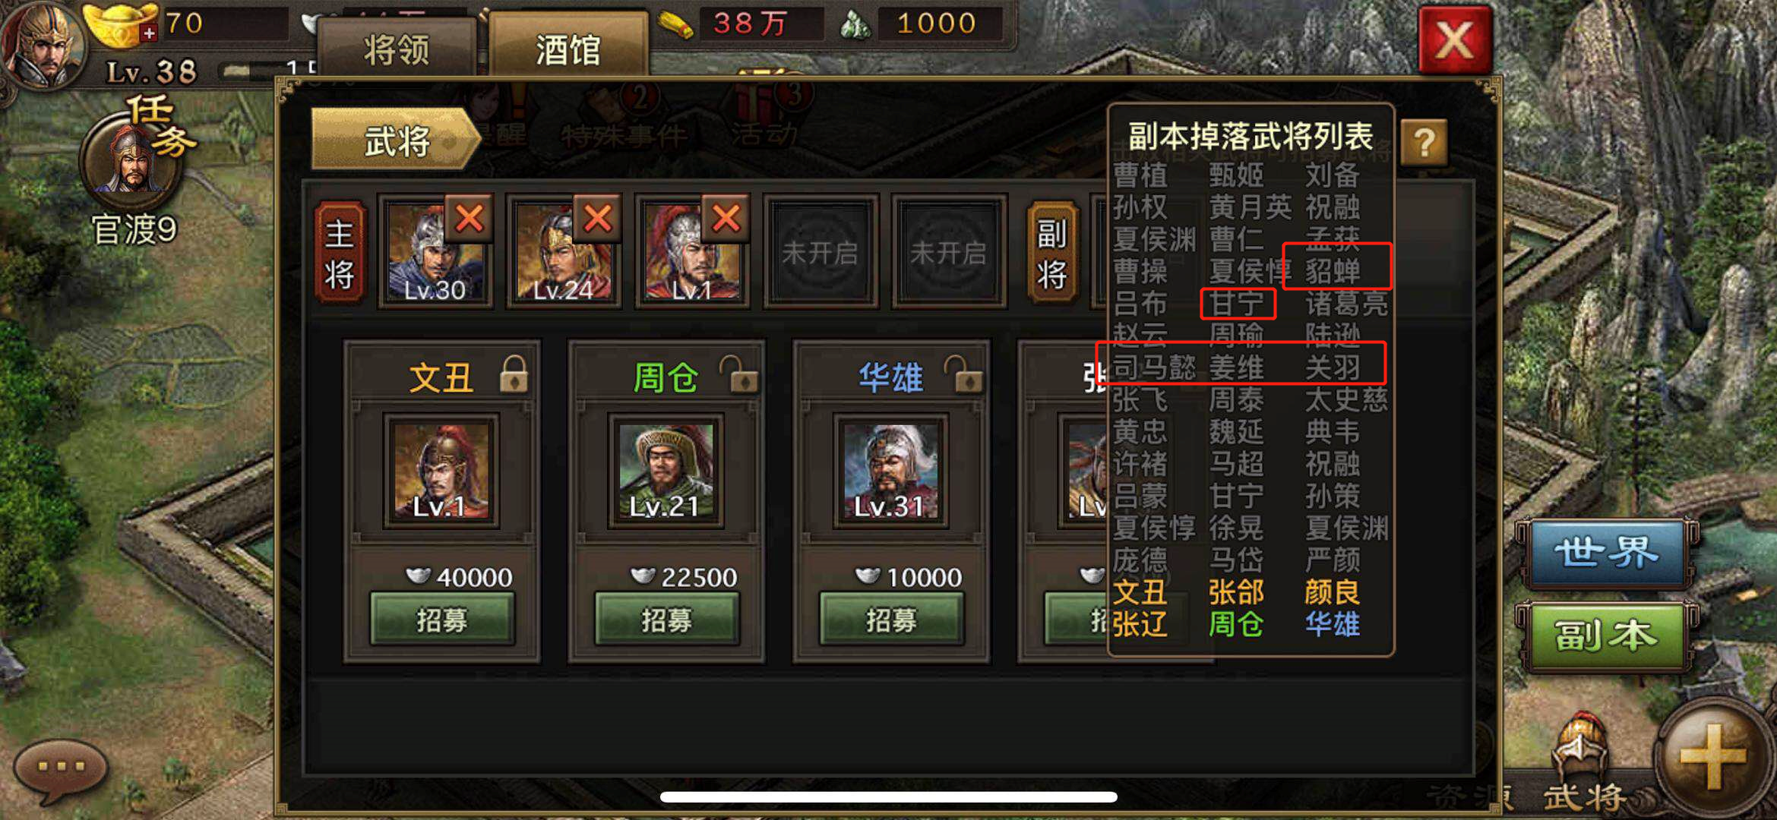
Task: Click the gold ingot plus icon
Action: [x=149, y=33]
